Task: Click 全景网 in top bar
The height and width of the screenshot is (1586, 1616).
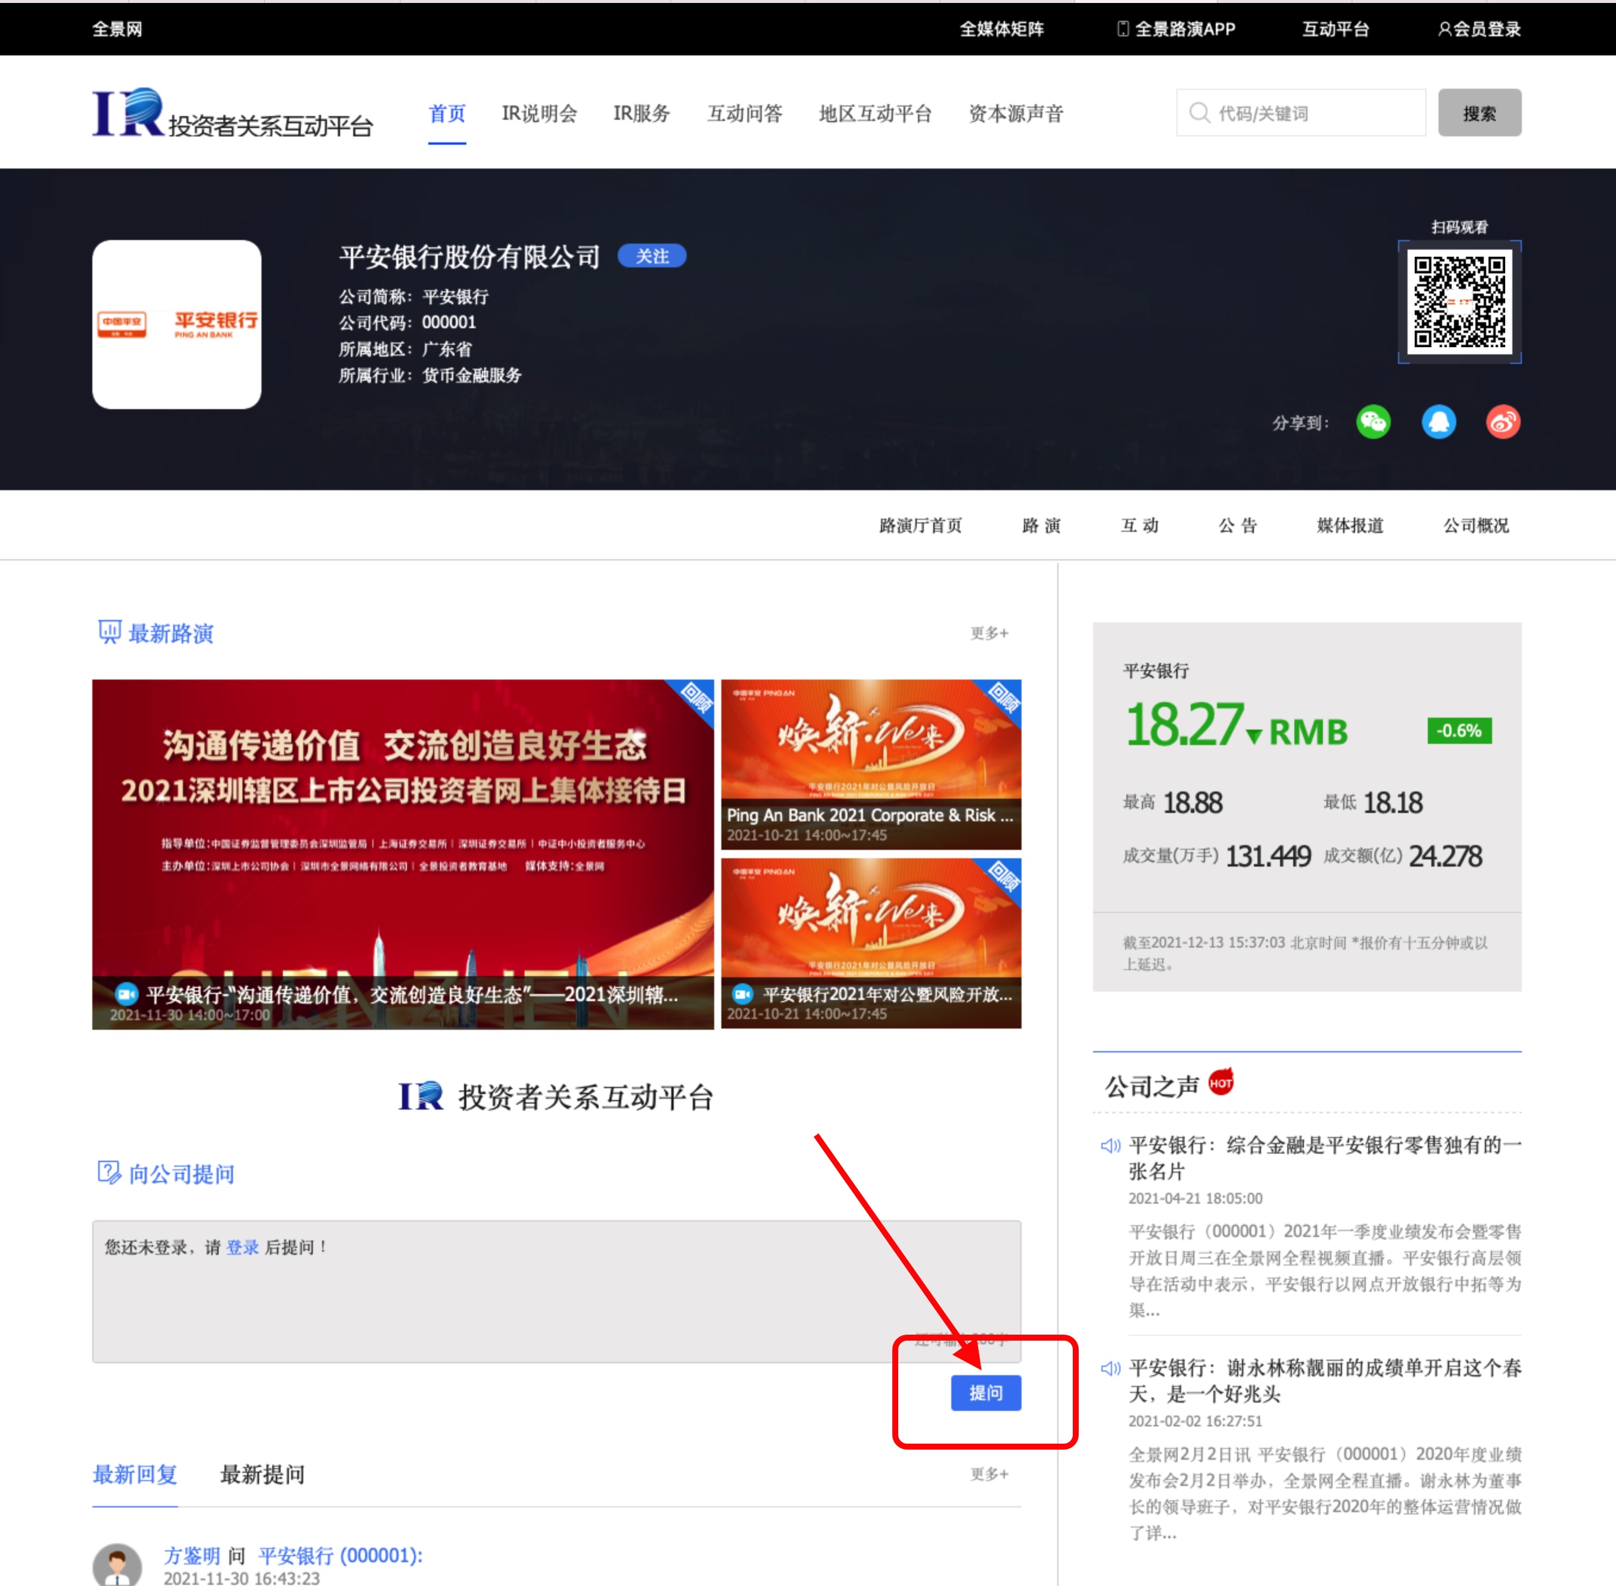Action: click(117, 29)
